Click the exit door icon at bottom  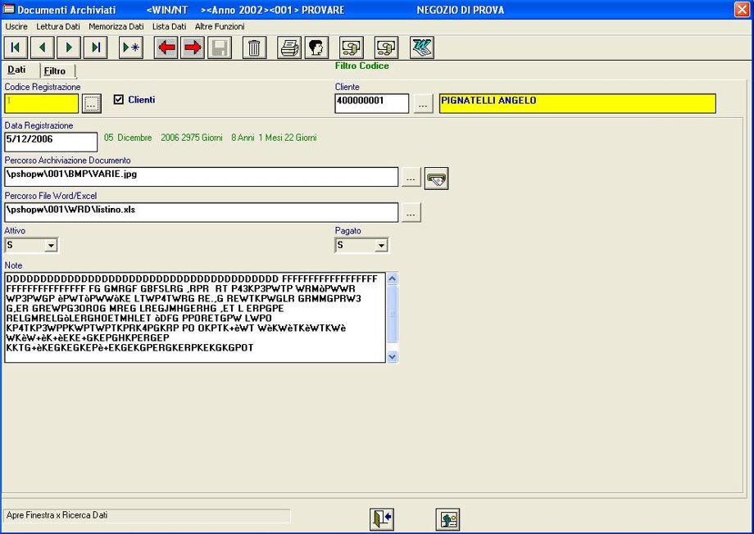point(382,519)
